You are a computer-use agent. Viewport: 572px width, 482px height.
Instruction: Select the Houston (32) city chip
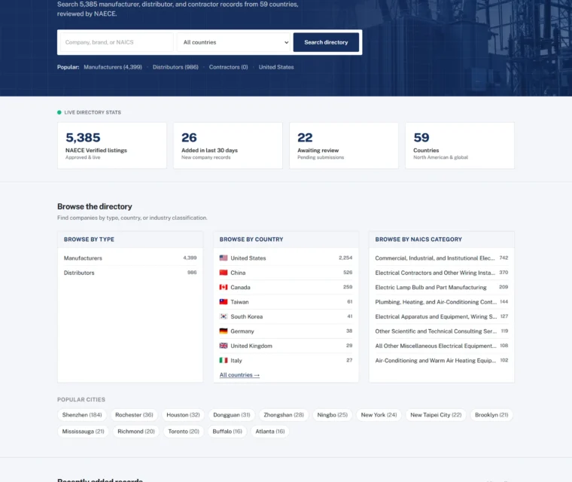183,415
